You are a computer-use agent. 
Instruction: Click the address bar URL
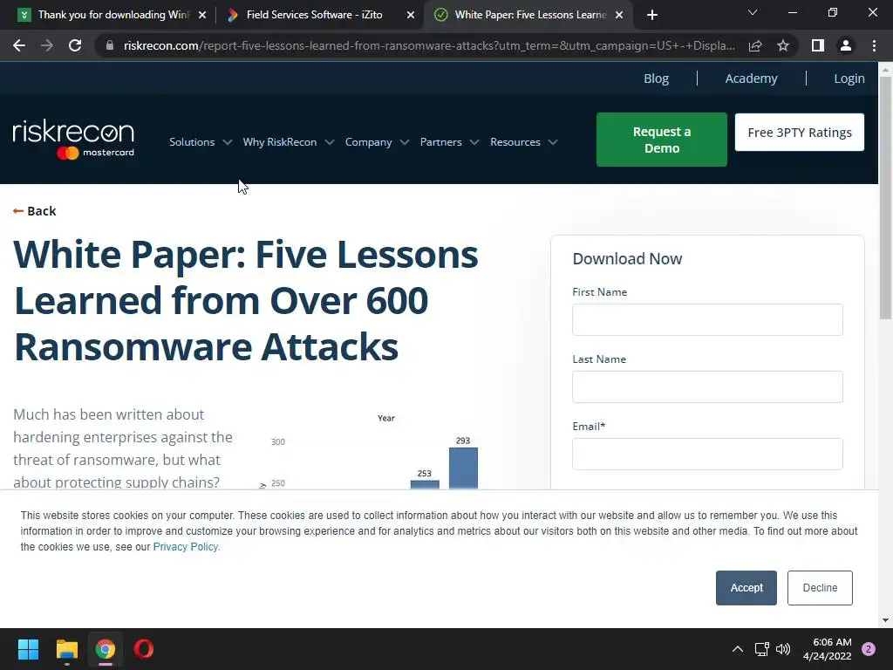click(429, 45)
